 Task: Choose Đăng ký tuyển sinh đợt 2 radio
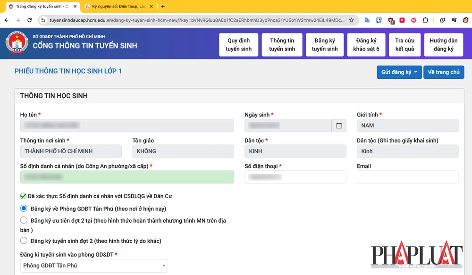point(24,241)
